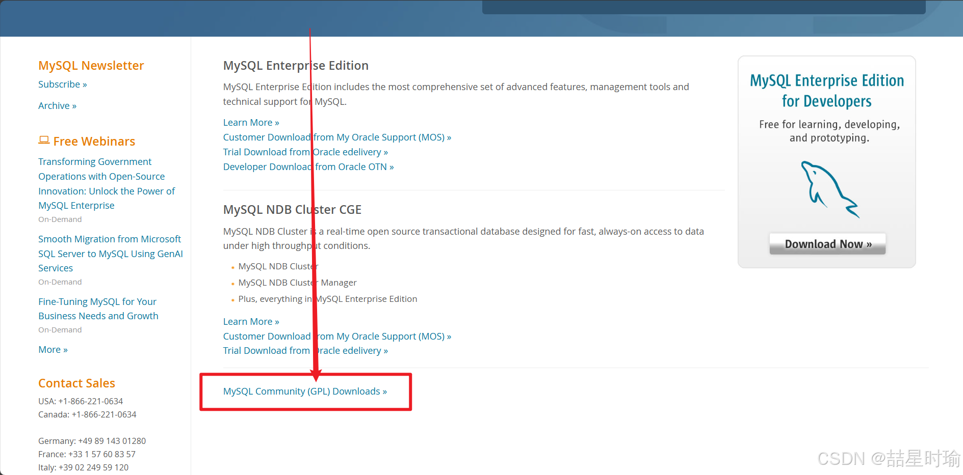Image resolution: width=963 pixels, height=475 pixels.
Task: Click the Italy phone number +39 02 249 59 120
Action: [x=93, y=468]
